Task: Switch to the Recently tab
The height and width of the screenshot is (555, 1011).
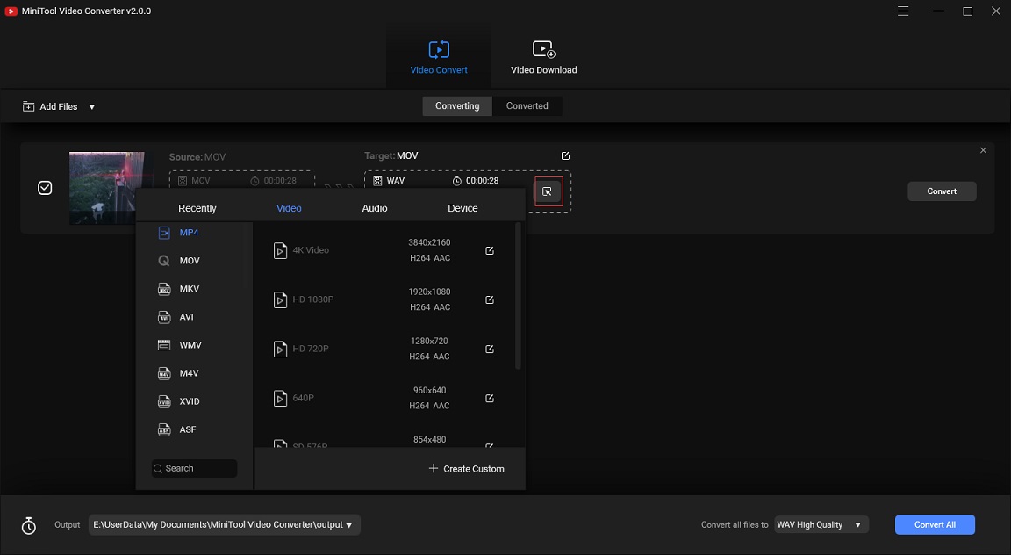Action: [197, 208]
